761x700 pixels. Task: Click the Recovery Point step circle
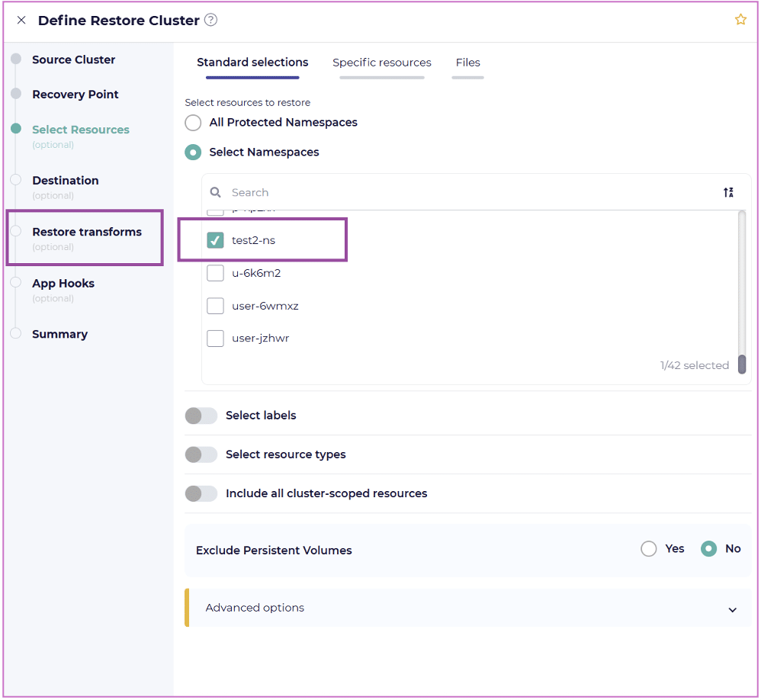[x=16, y=93]
